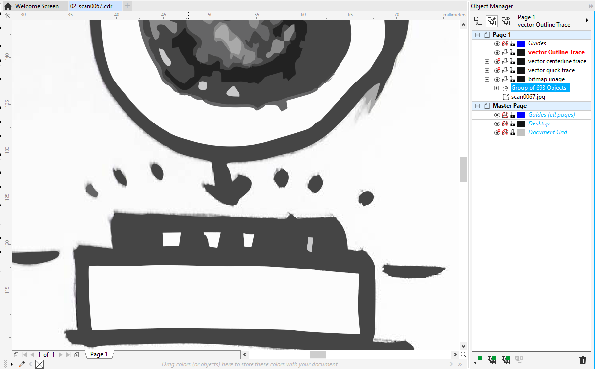Open the Desktop layer in Master Page
This screenshot has height=369, width=595.
pos(539,123)
